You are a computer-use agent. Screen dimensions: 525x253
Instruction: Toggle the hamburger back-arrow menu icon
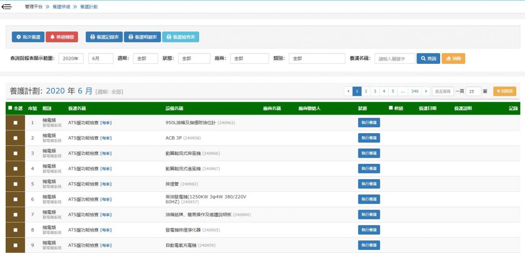pos(7,7)
